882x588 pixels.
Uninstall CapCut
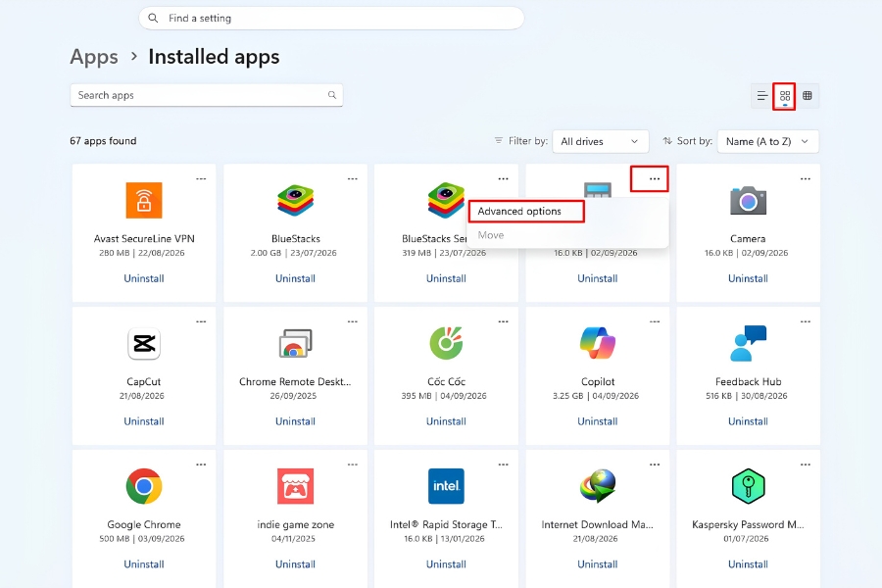144,421
